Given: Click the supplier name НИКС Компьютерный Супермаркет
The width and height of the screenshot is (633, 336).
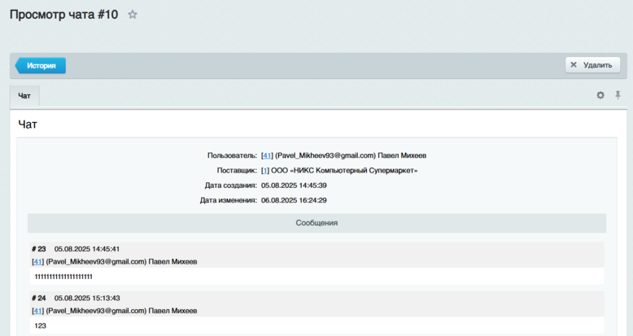Looking at the screenshot, I should click(344, 170).
